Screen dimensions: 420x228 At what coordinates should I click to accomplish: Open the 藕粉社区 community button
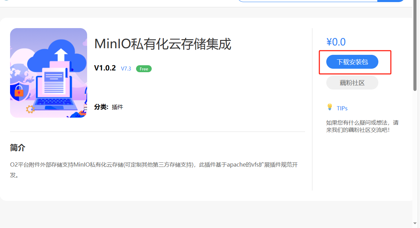(x=352, y=83)
